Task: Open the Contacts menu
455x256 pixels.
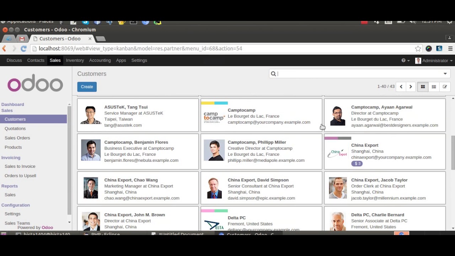Action: [x=36, y=60]
